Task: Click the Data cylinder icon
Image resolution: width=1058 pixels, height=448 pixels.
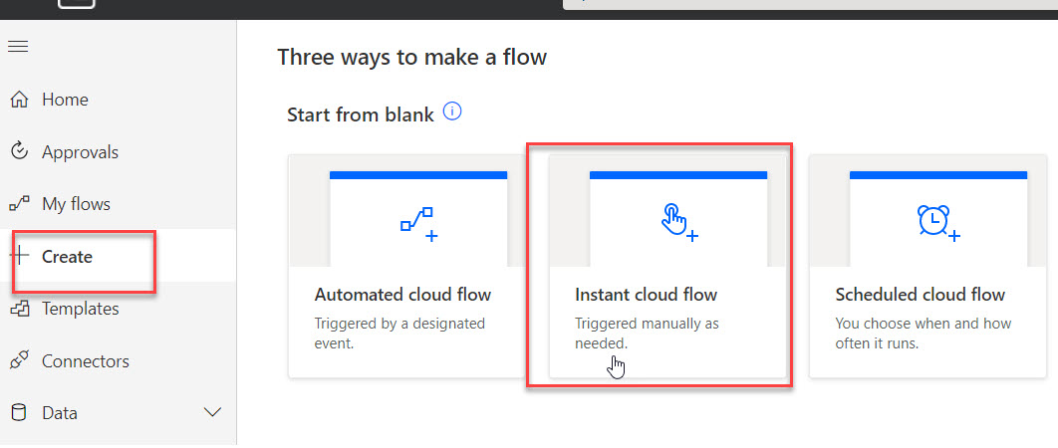Action: tap(20, 412)
